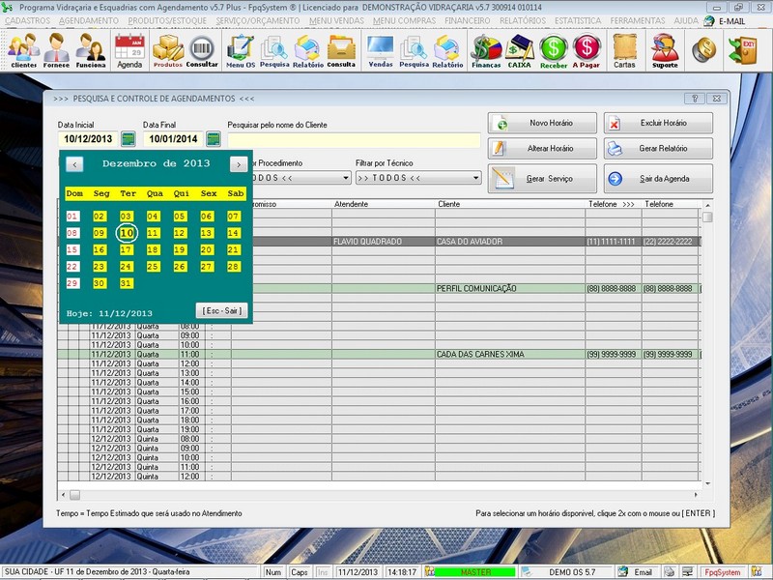This screenshot has width=773, height=580.
Task: Open the CAIXA cash register icon
Action: [520, 49]
